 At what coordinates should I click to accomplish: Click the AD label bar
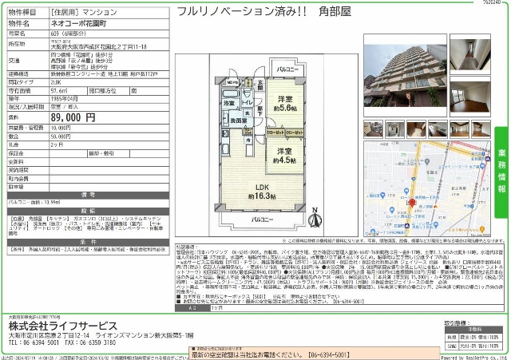(x=192, y=308)
